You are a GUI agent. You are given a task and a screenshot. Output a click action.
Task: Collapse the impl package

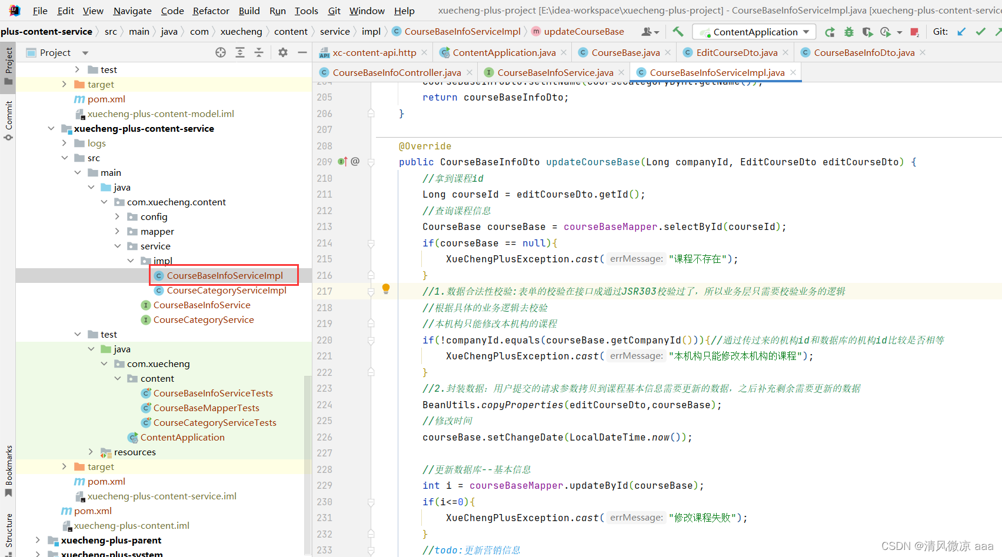(x=131, y=261)
